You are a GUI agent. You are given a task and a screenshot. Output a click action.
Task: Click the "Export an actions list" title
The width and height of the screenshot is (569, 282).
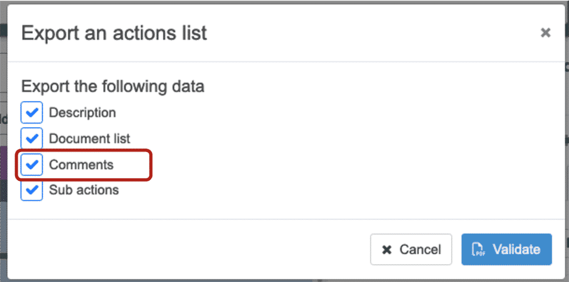click(114, 33)
